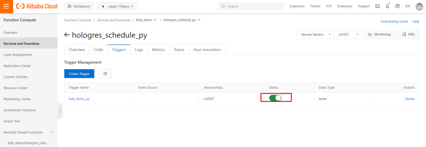Collapse the left sidebar handle
Viewport: 426px width, 147px height.
(x=60, y=111)
